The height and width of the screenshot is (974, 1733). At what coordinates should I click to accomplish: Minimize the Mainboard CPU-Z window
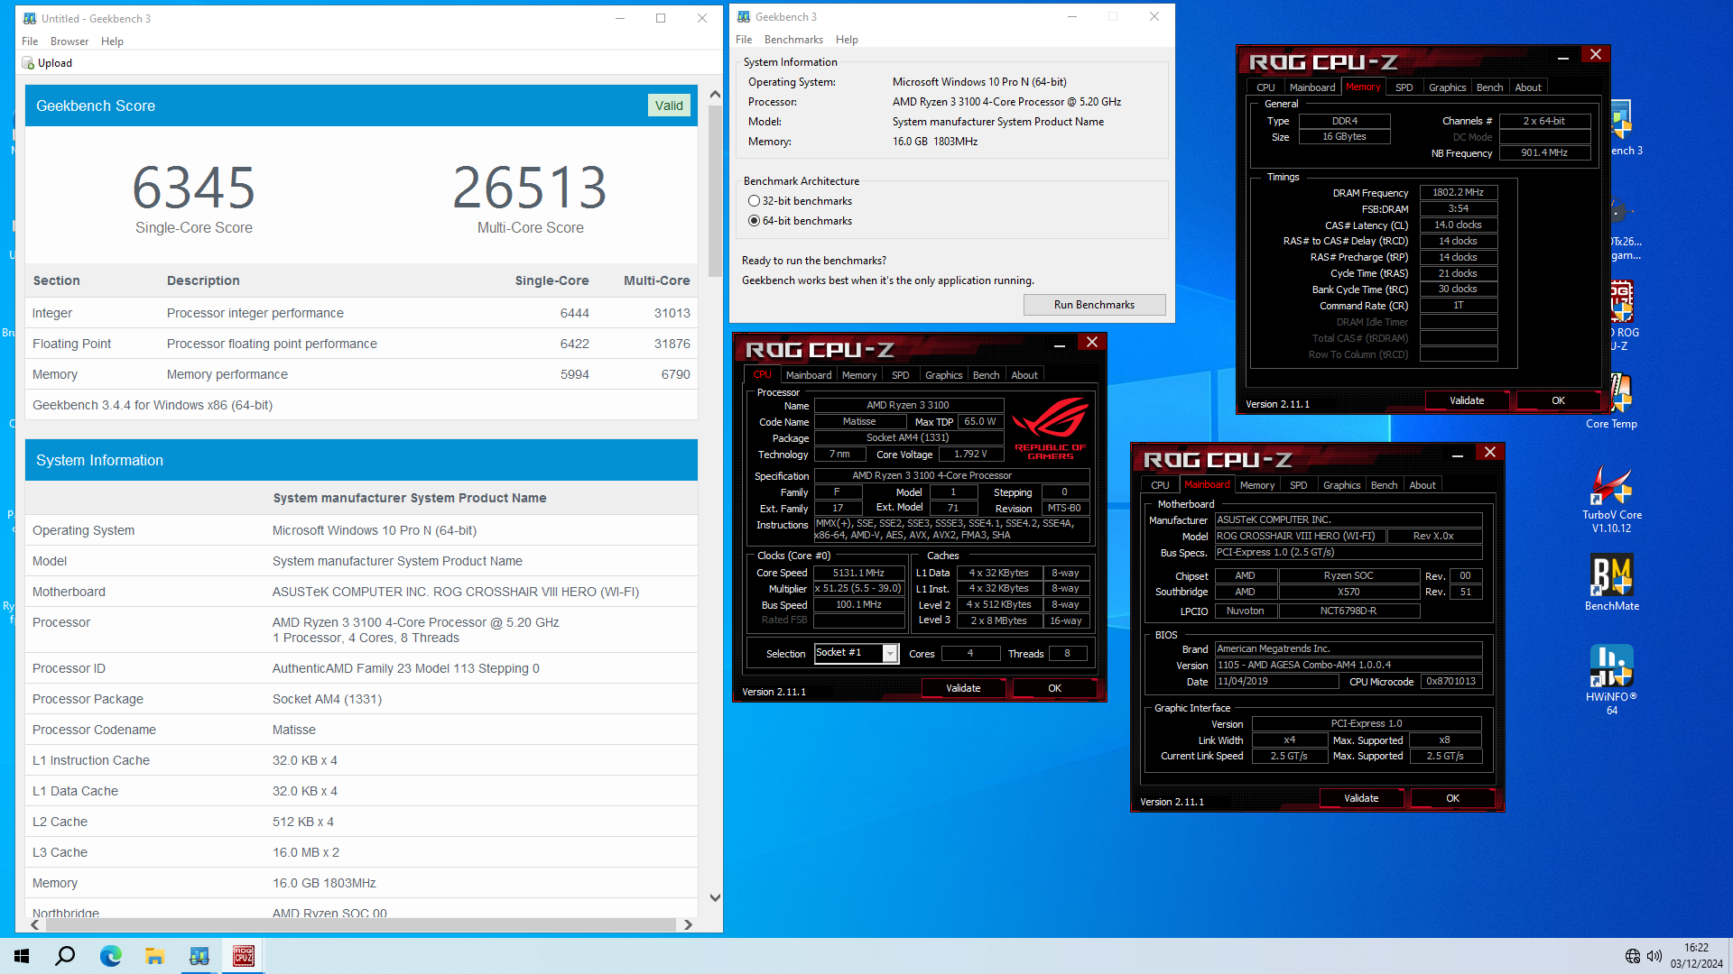(x=1457, y=454)
